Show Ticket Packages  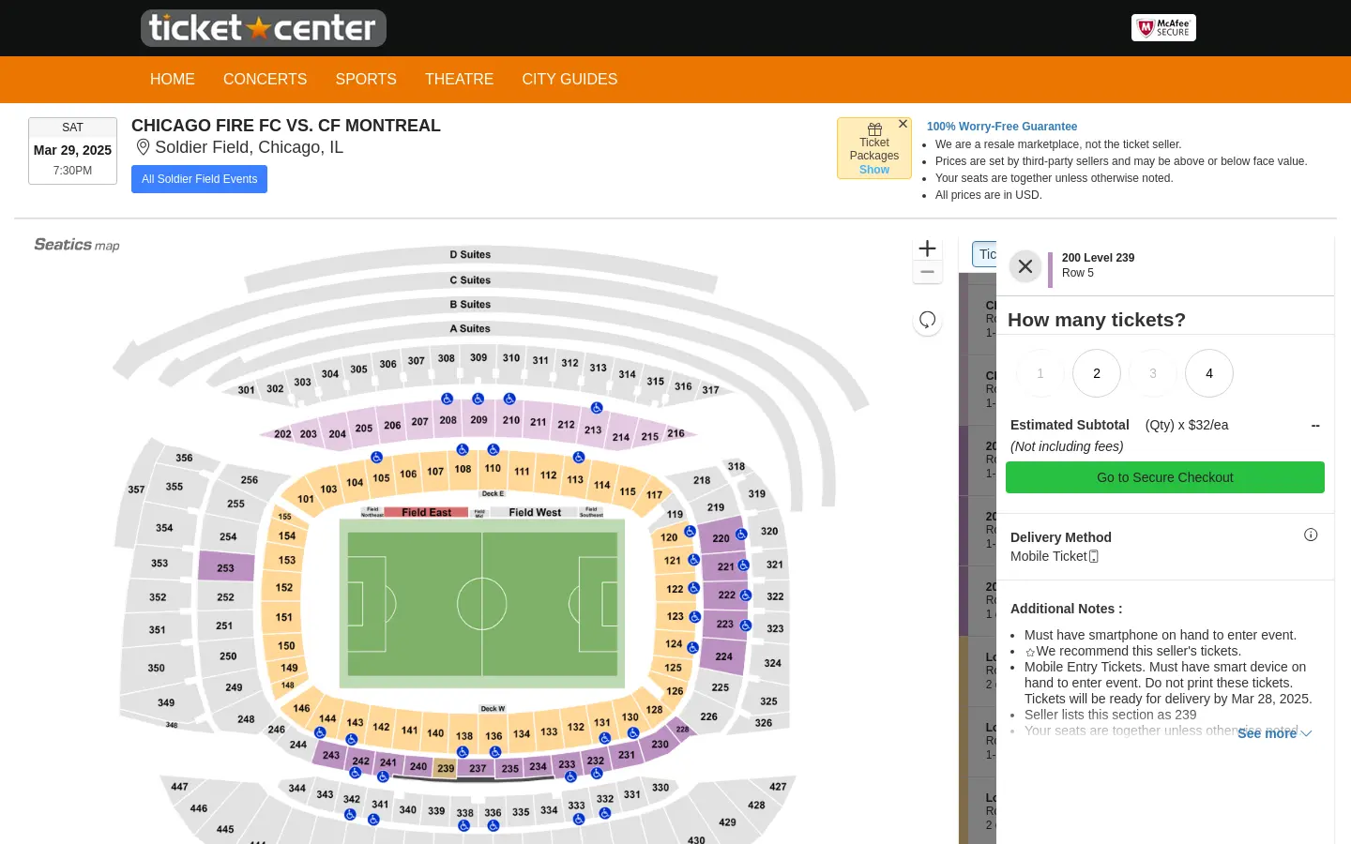pyautogui.click(x=874, y=170)
